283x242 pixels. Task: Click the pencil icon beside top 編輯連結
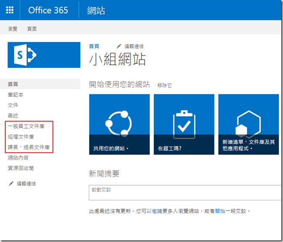[x=119, y=46]
